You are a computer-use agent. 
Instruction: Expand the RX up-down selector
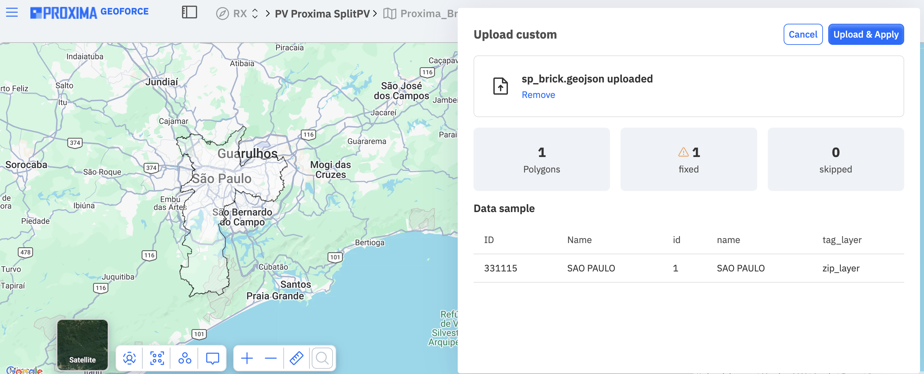click(x=255, y=14)
